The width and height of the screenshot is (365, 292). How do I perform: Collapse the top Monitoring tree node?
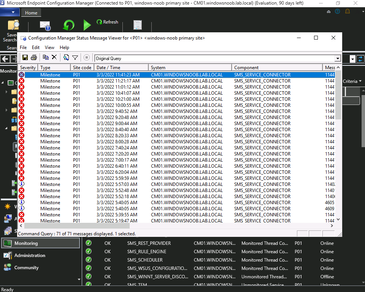pyautogui.click(x=3, y=83)
